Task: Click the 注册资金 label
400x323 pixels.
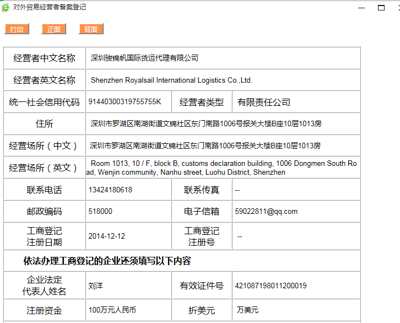Action: pyautogui.click(x=45, y=310)
